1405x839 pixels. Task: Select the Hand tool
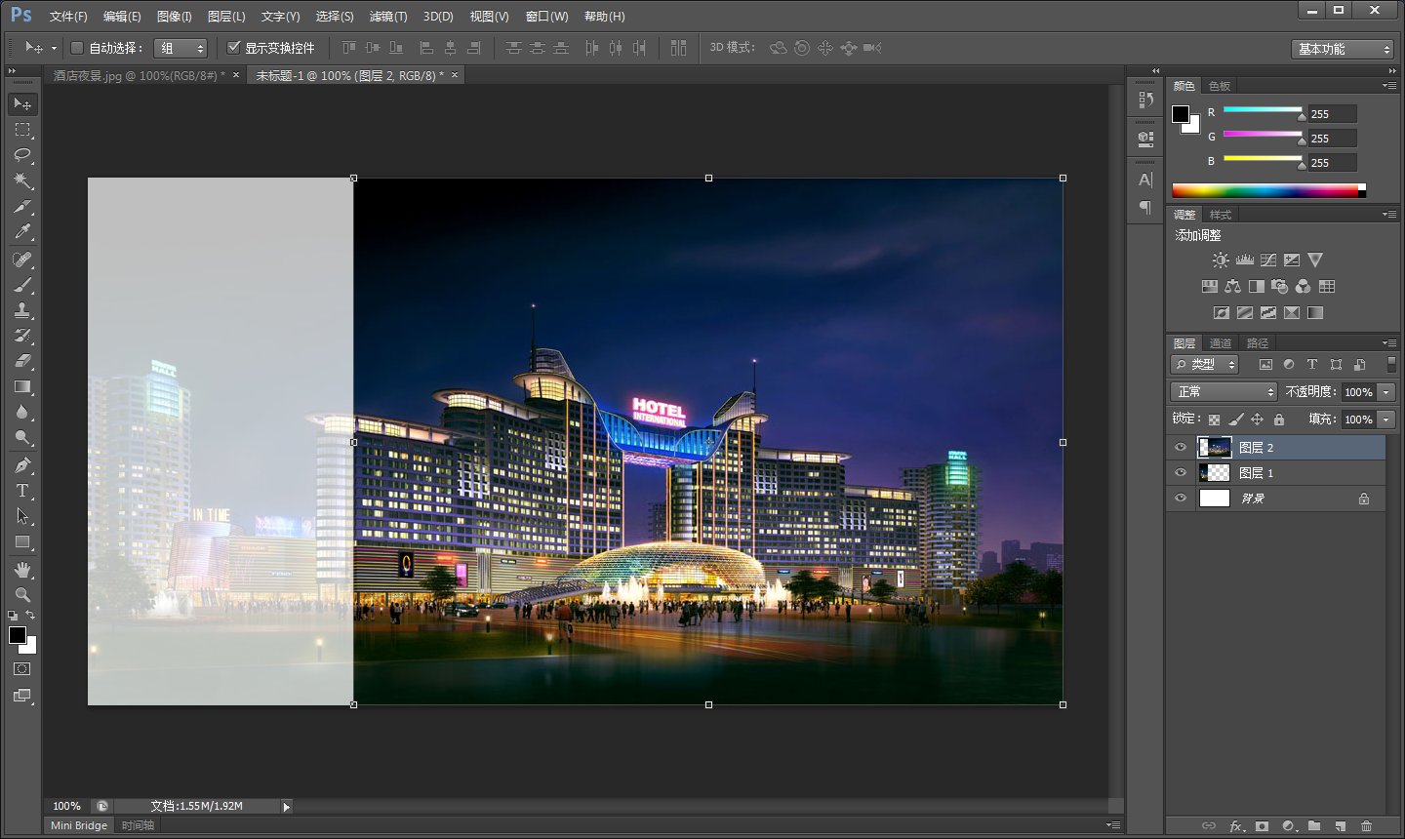[x=22, y=569]
